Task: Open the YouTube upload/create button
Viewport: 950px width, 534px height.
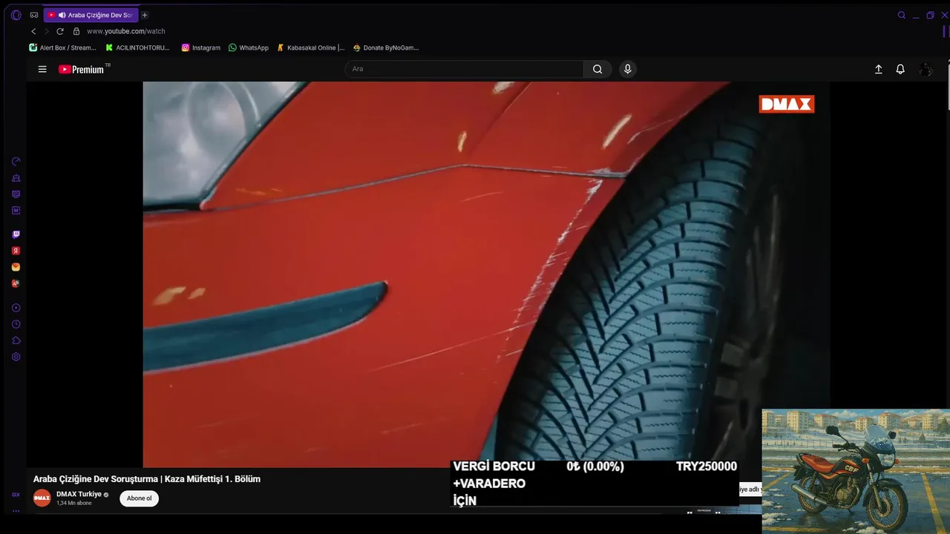Action: coord(878,69)
